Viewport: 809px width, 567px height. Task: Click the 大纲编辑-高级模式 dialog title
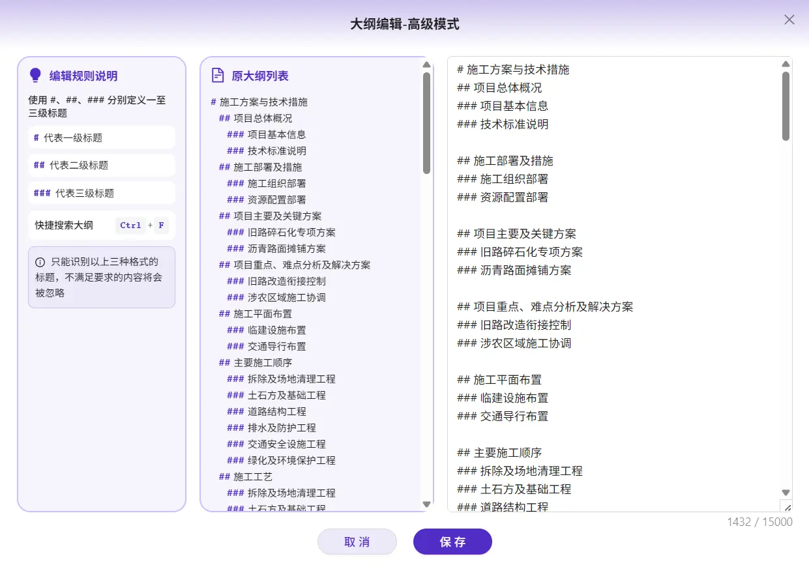coord(404,24)
